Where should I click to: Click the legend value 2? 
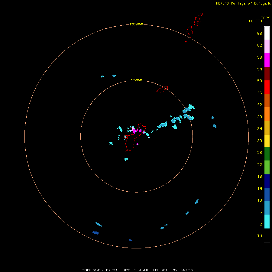[x=261, y=224]
